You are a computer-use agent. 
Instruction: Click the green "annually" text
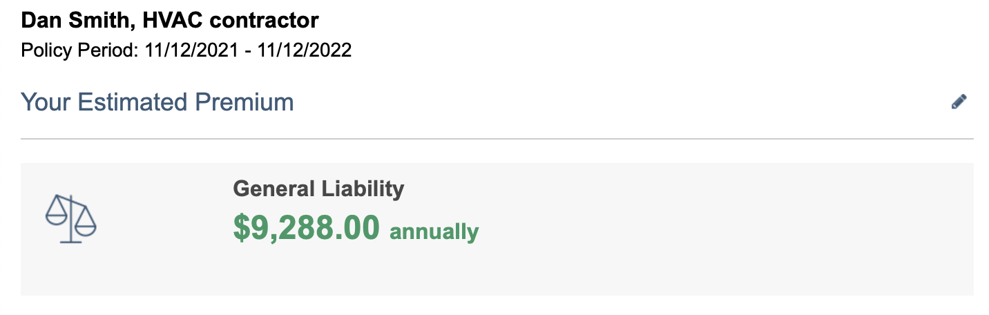(x=434, y=231)
